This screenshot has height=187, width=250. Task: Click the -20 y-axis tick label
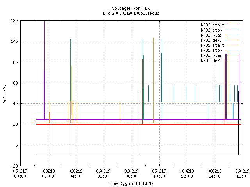14,166
